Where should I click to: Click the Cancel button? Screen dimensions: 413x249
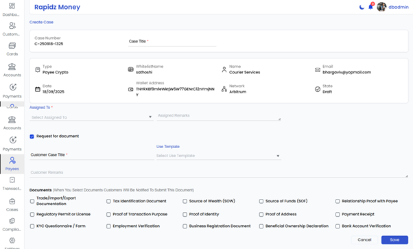[364, 240]
